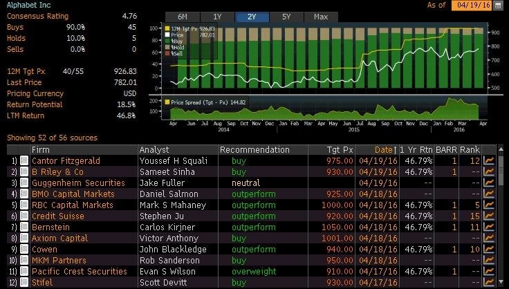Open the Pacific Crest Securities report document icon
Image resolution: width=509 pixels, height=289 pixels.
(x=24, y=271)
